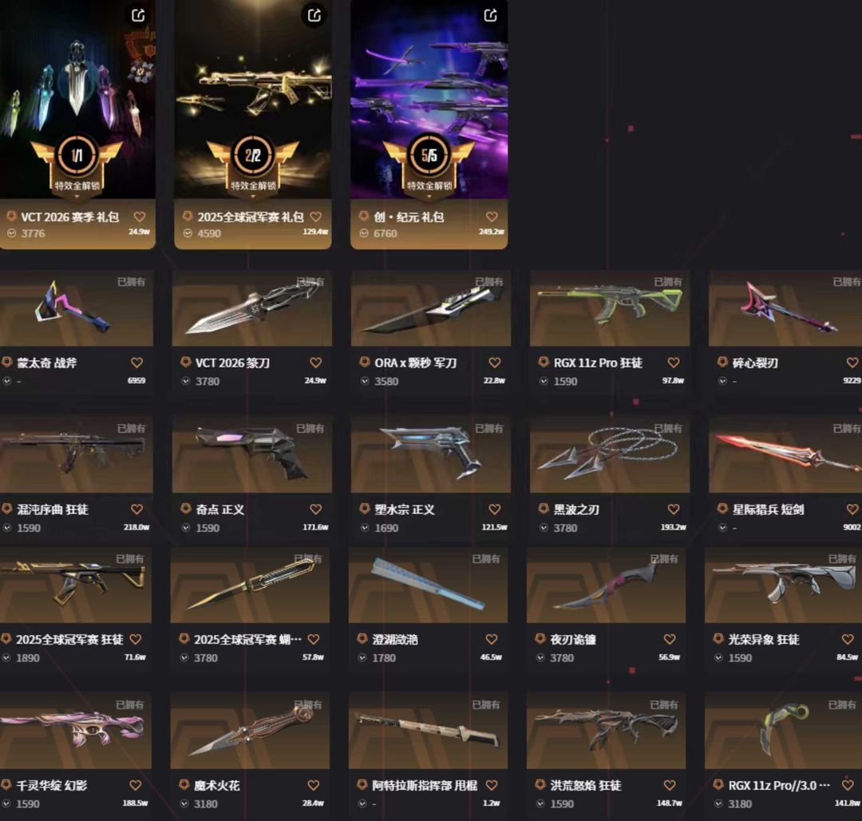Heart the 千灵华绽 幻影 skin

(x=135, y=785)
